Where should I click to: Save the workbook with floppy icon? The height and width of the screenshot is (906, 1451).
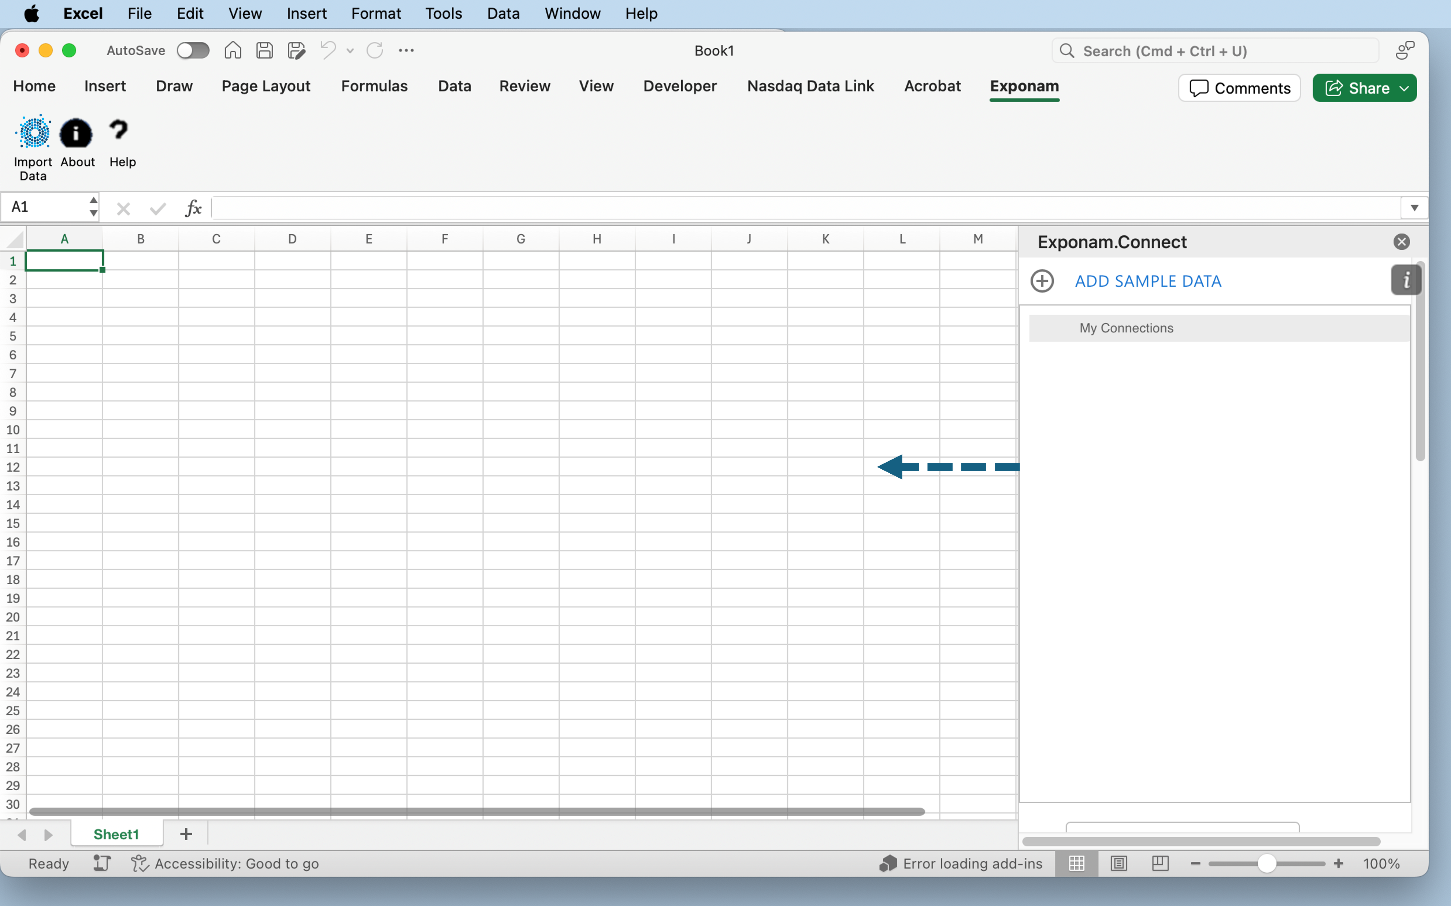coord(264,51)
